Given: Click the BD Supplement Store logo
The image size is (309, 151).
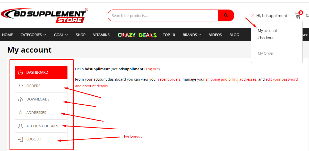Looking at the screenshot, I should 44,15.
